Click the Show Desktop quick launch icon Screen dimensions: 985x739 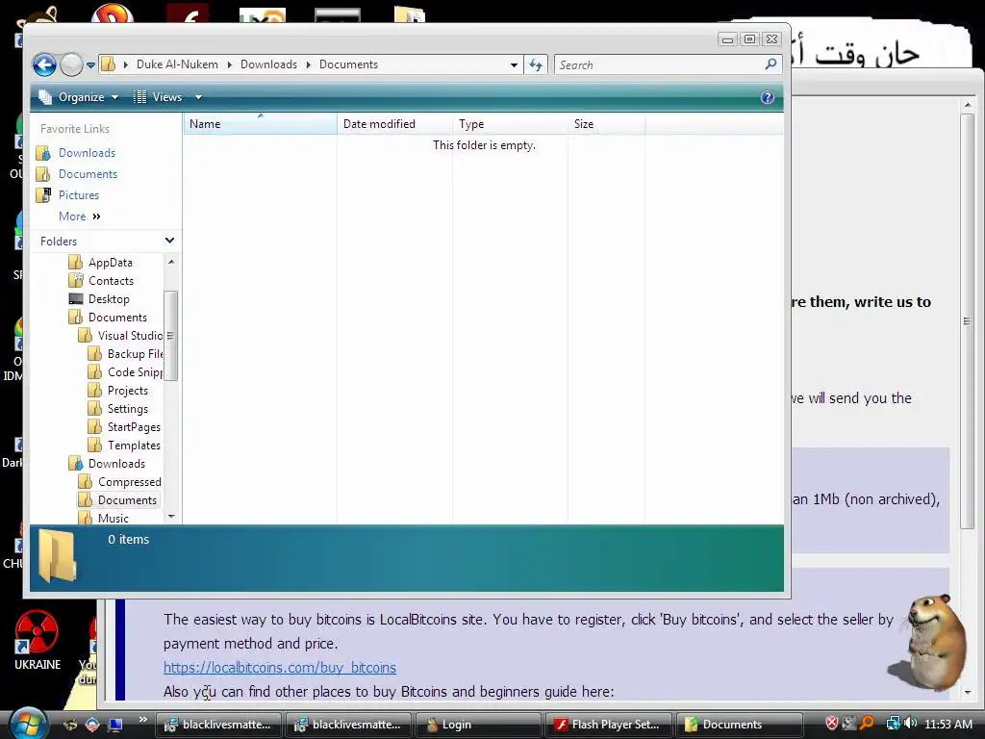tap(115, 725)
